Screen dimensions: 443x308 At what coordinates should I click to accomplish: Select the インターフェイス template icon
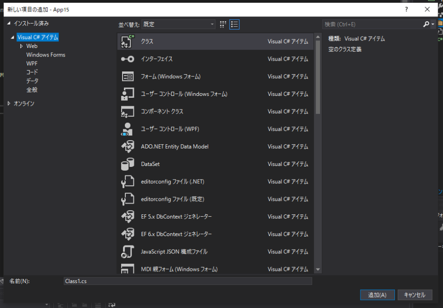(127, 59)
